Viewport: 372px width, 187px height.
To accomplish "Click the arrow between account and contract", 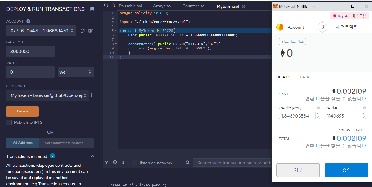I will coord(322,27).
